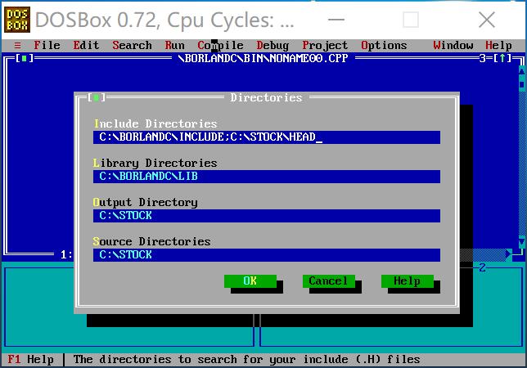This screenshot has width=527, height=368.
Task: Maximize the DOSBox window
Action: click(x=411, y=20)
